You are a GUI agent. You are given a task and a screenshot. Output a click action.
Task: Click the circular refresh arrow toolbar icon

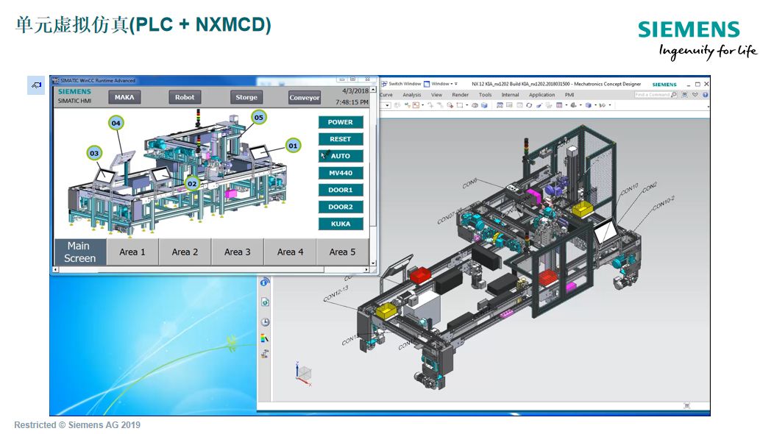[529, 105]
